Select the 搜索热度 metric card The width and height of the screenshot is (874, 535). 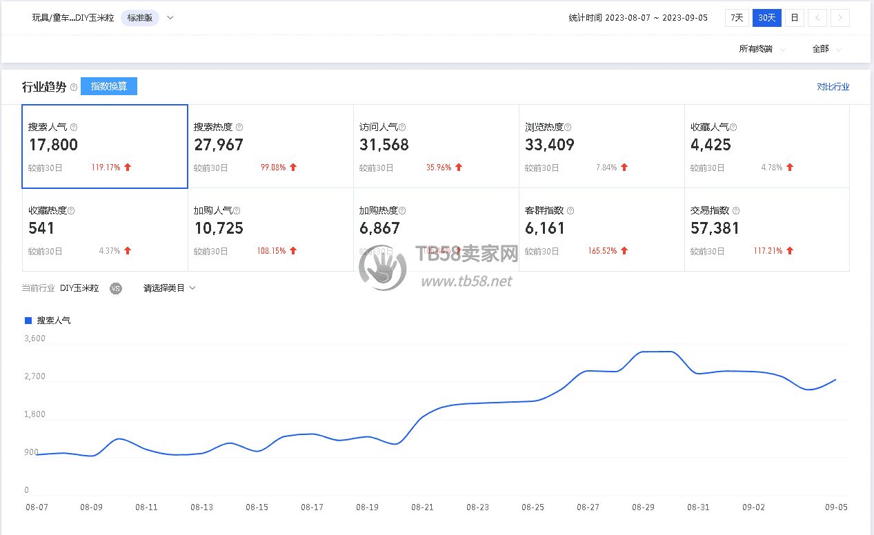coord(270,146)
